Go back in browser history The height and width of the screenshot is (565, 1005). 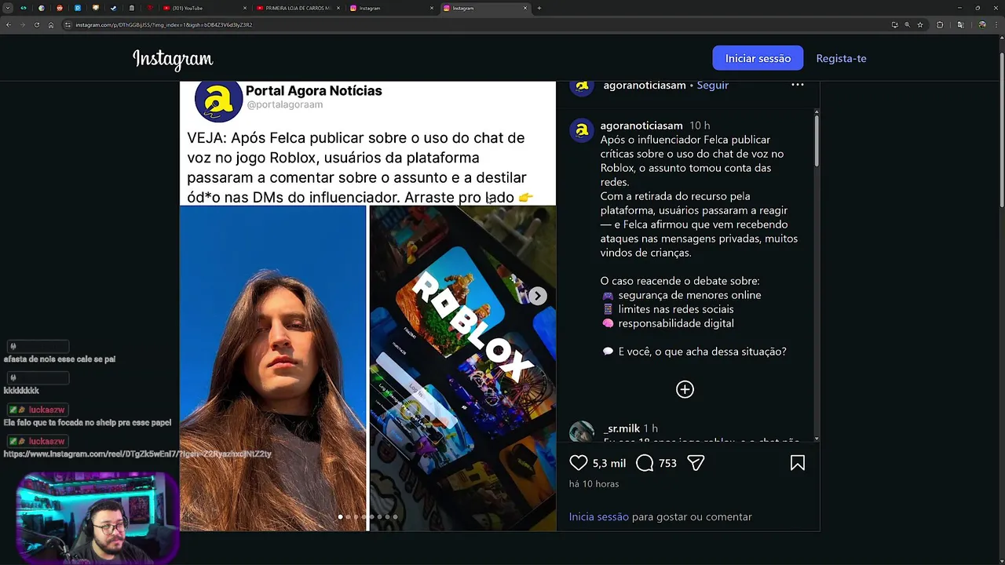point(8,24)
